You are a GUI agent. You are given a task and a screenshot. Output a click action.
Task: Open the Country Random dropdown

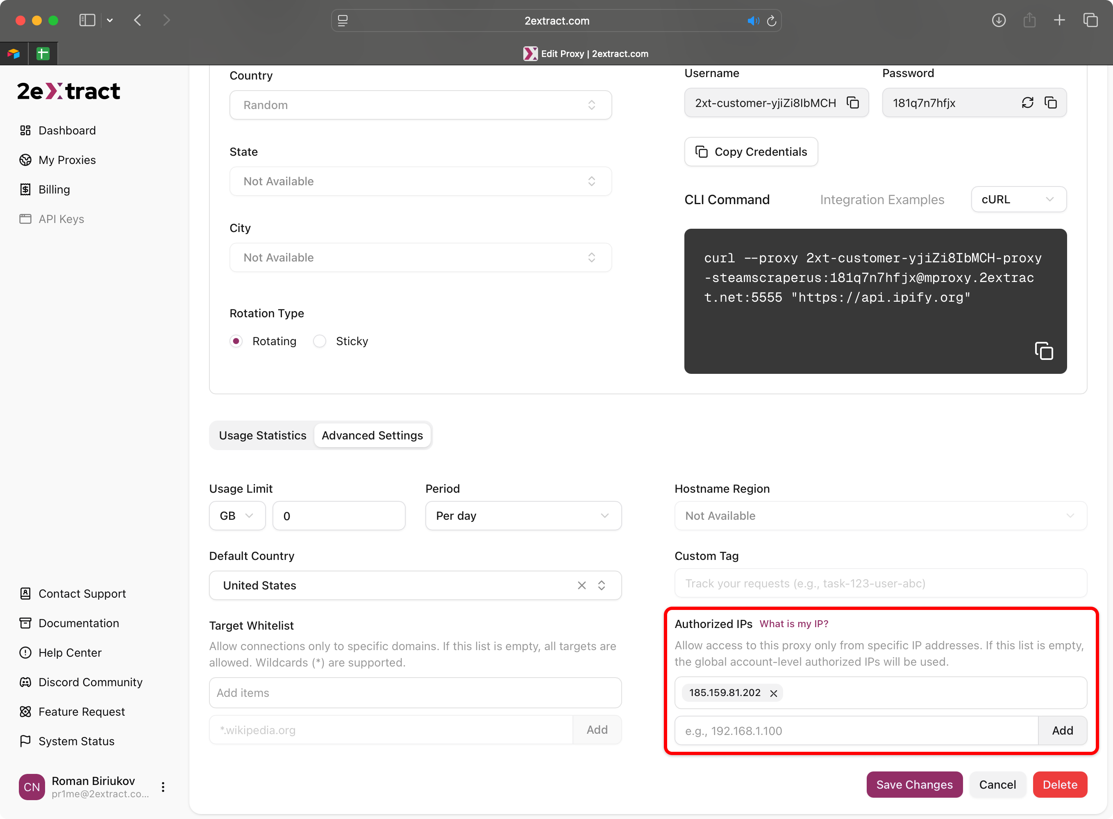420,105
